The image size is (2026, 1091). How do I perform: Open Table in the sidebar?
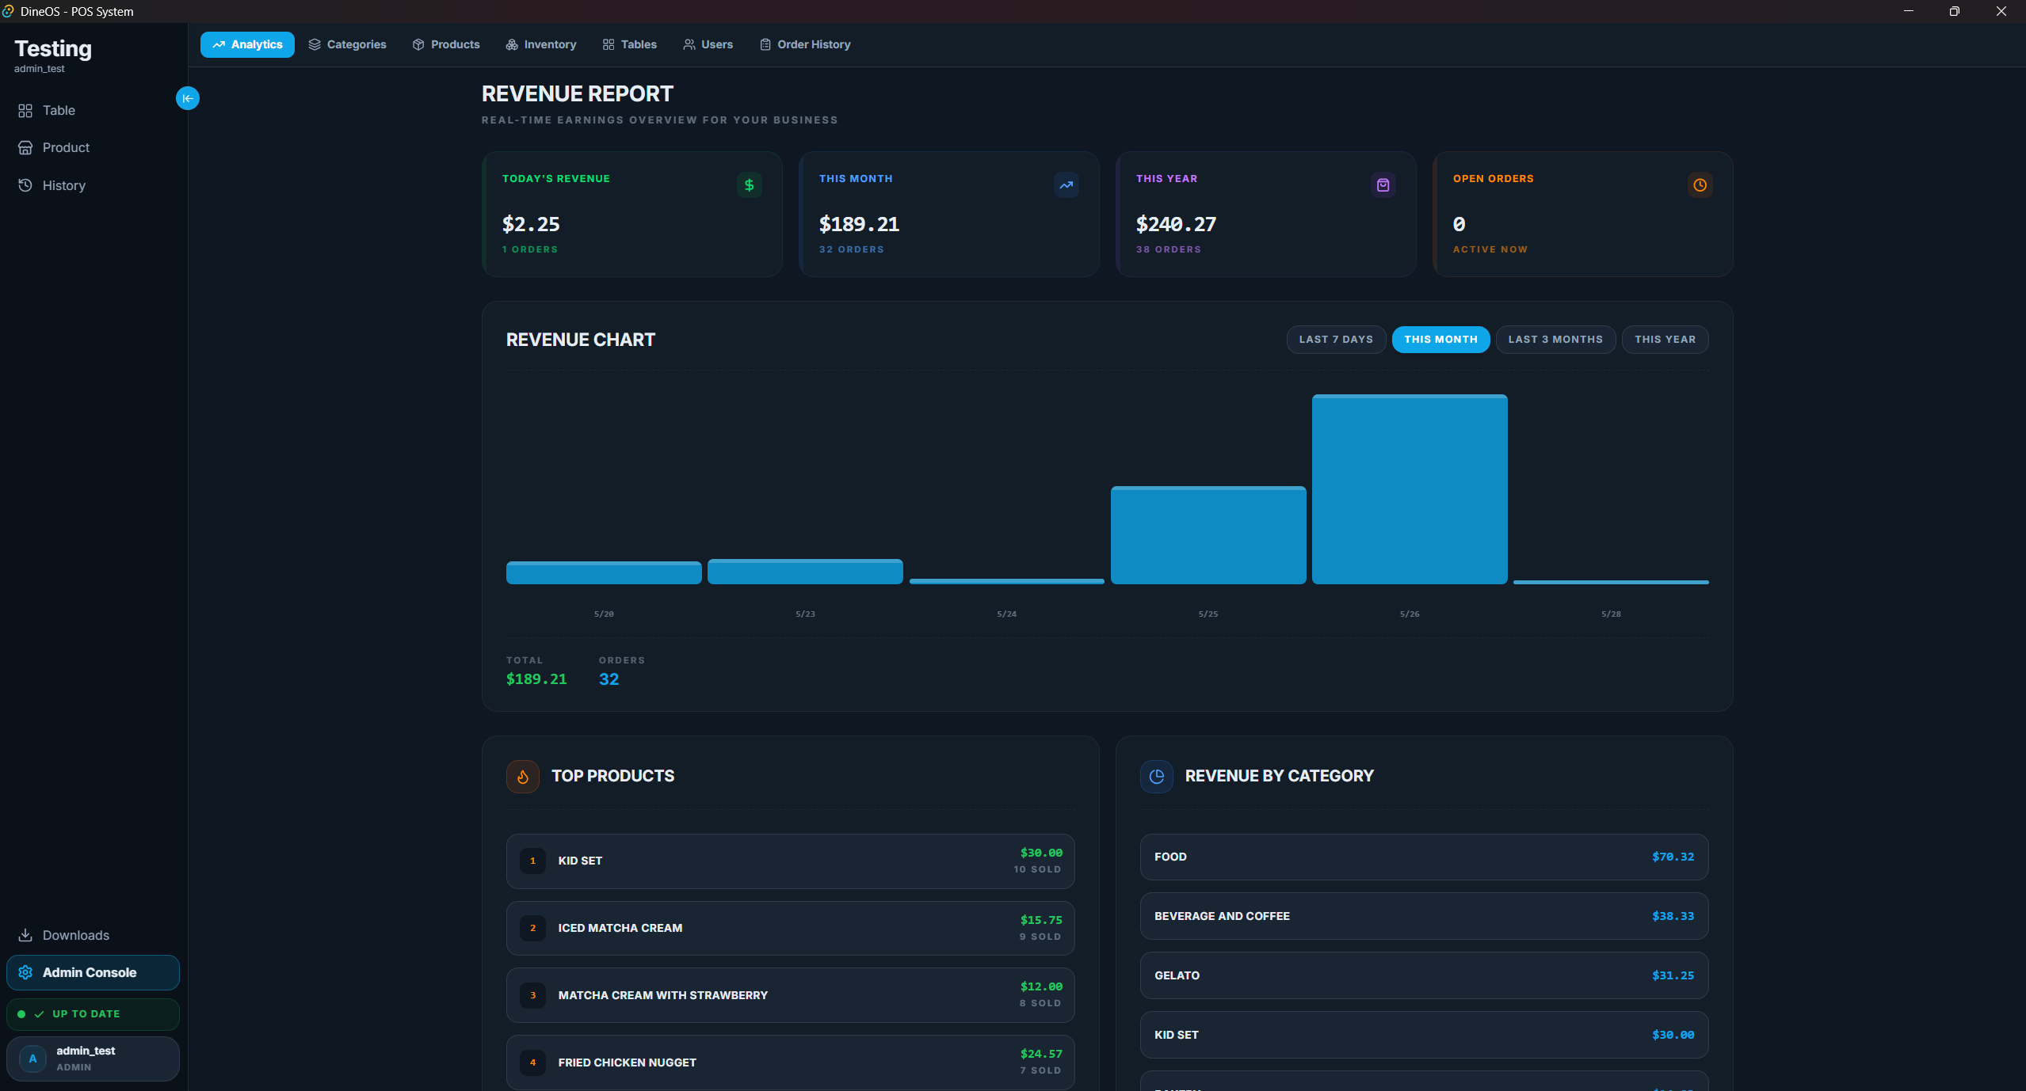[93, 111]
